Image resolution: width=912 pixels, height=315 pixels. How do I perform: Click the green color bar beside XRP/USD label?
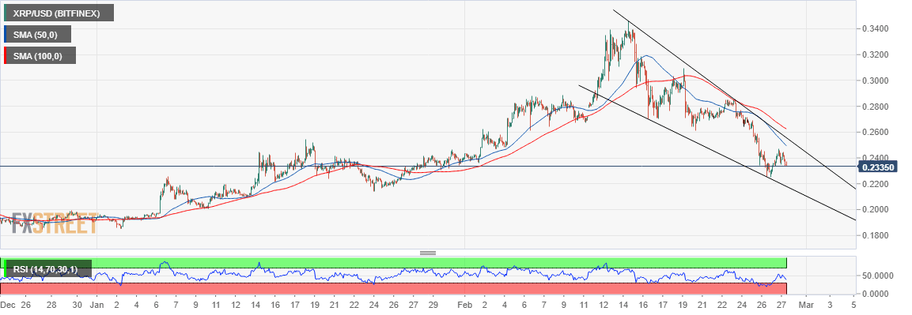[5, 13]
